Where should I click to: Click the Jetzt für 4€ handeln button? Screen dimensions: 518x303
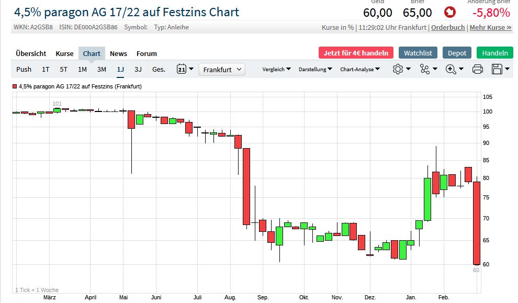click(x=356, y=53)
